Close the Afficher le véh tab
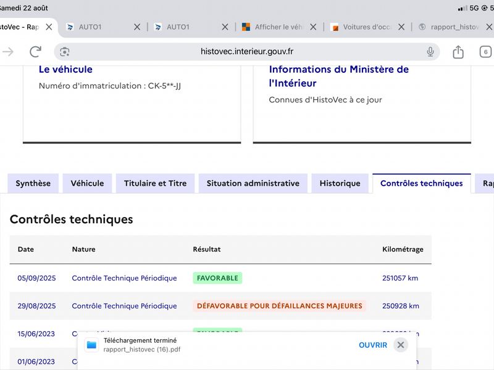This screenshot has height=370, width=494. point(313,27)
